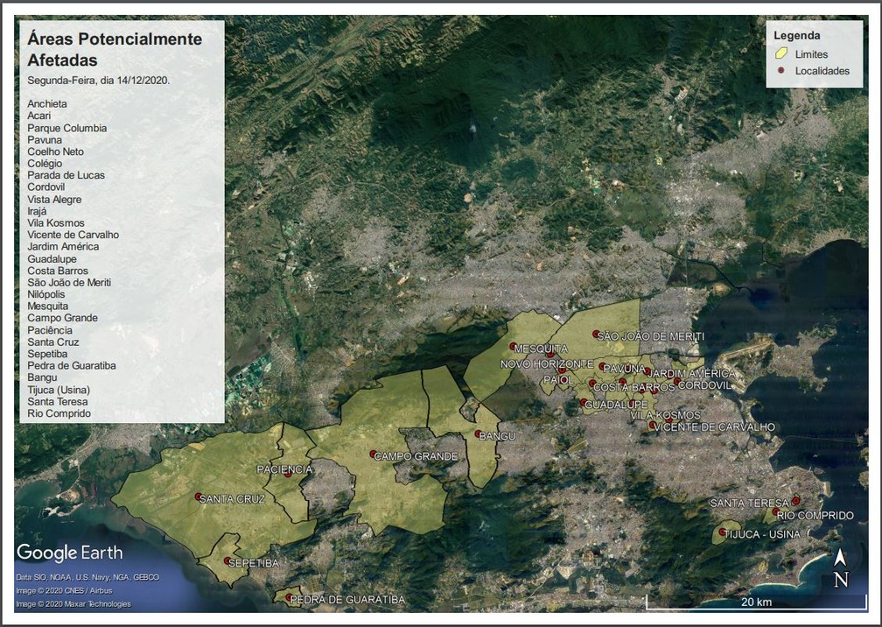Click the North arrow compass icon
The image size is (882, 627).
[840, 569]
